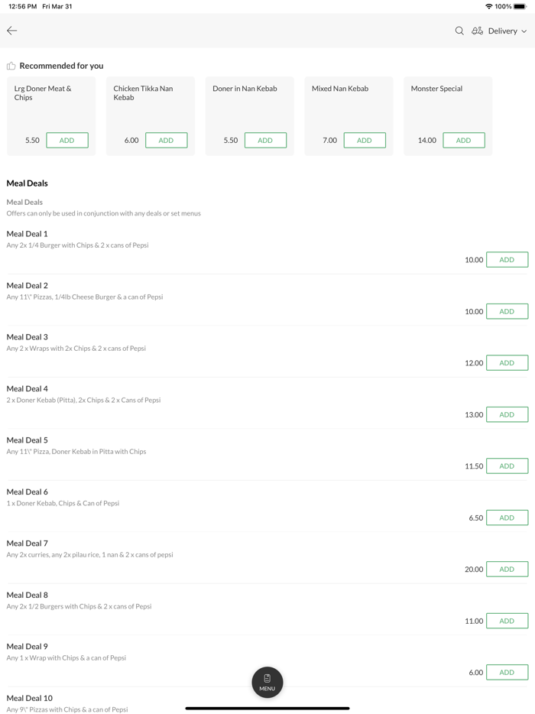This screenshot has width=535, height=714.
Task: Tap the battery status icon
Action: coord(520,6)
